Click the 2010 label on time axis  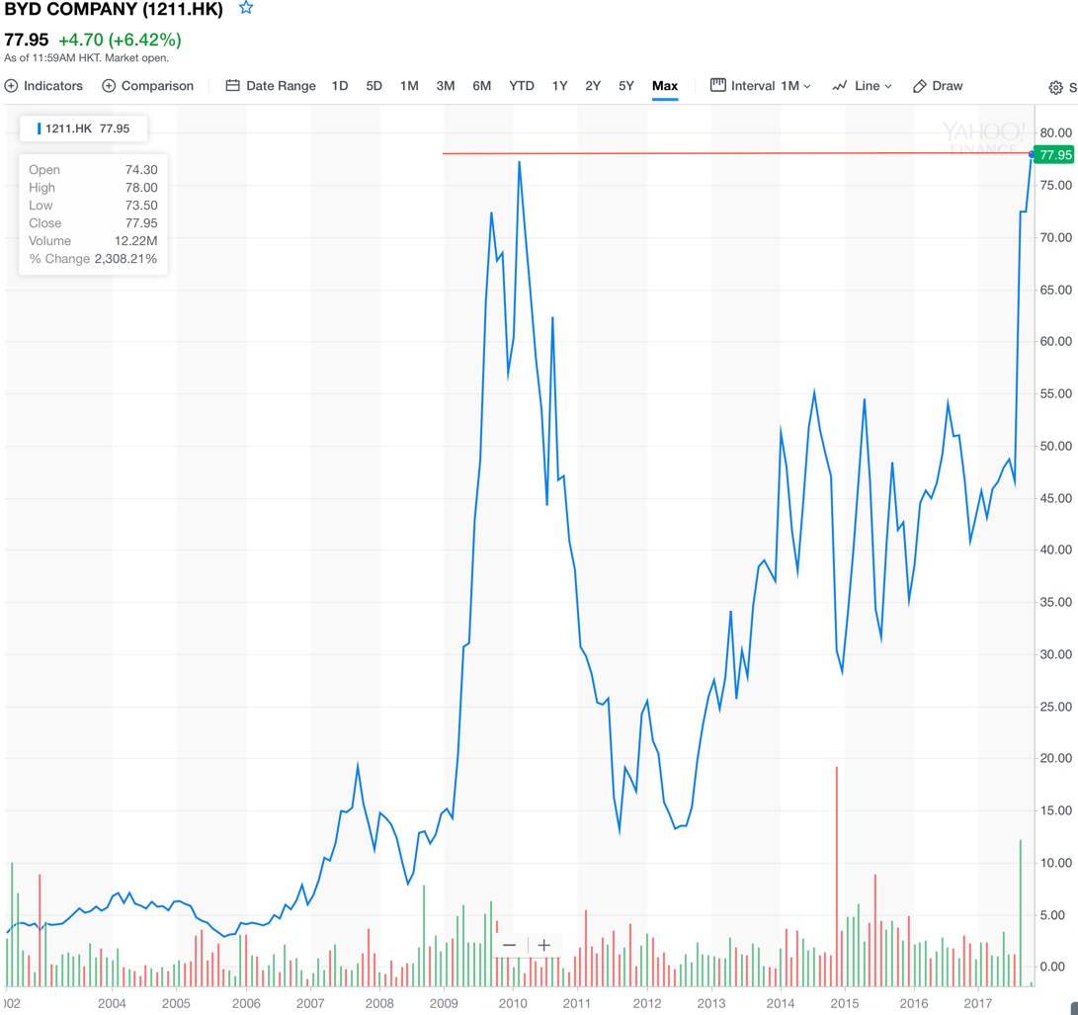click(x=513, y=1003)
